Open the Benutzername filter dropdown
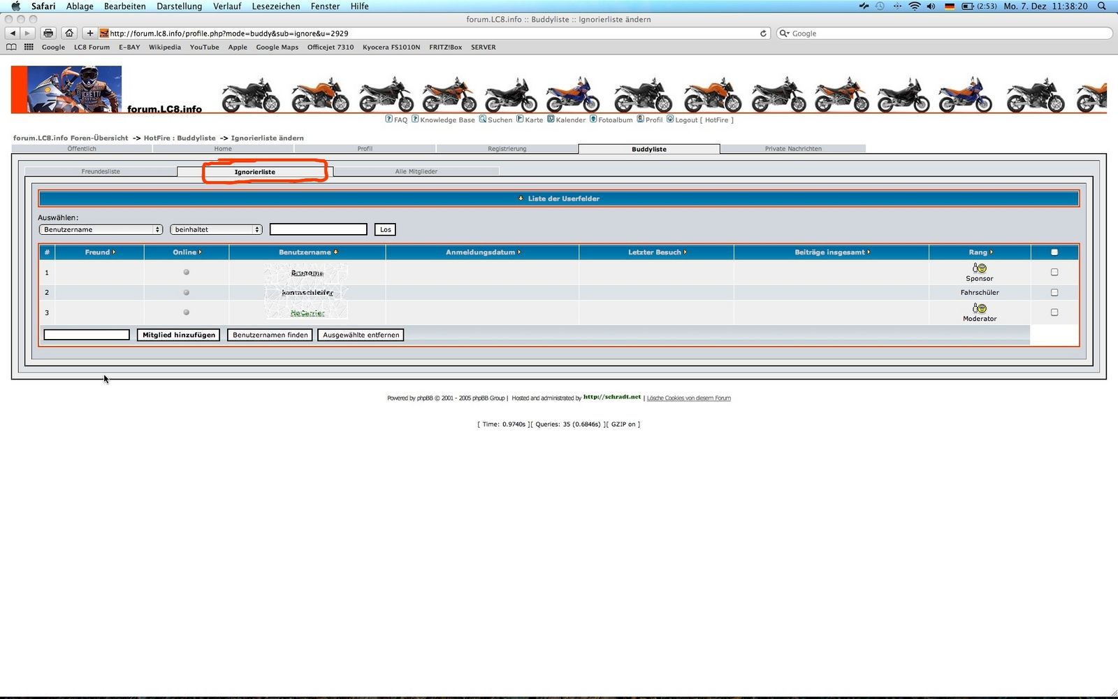This screenshot has width=1118, height=699. pos(101,229)
